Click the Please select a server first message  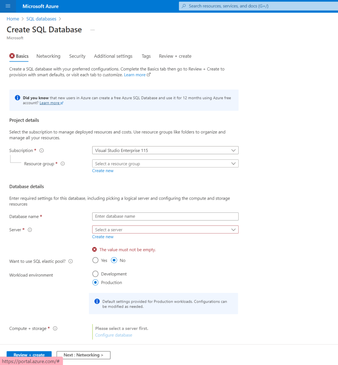click(x=122, y=328)
